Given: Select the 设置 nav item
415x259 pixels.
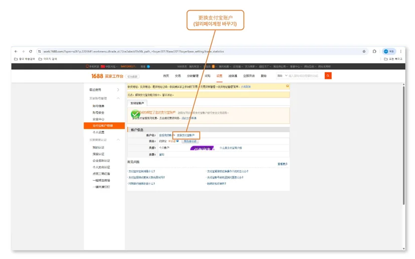Looking at the screenshot, I should 220,76.
